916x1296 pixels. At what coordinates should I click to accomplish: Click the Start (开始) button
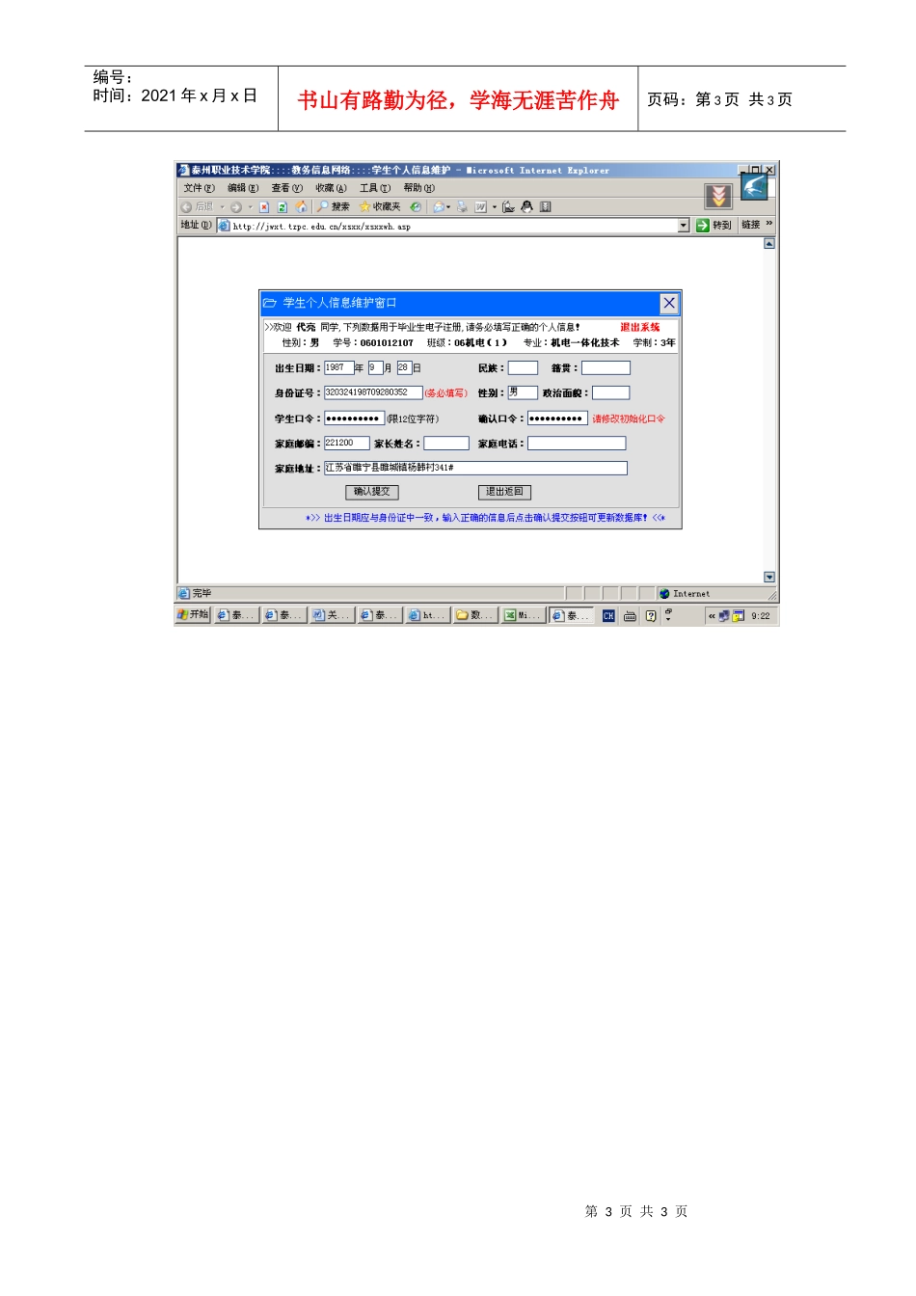[193, 614]
